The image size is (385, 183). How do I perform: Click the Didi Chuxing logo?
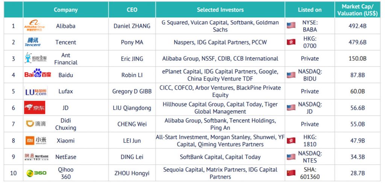pos(36,124)
